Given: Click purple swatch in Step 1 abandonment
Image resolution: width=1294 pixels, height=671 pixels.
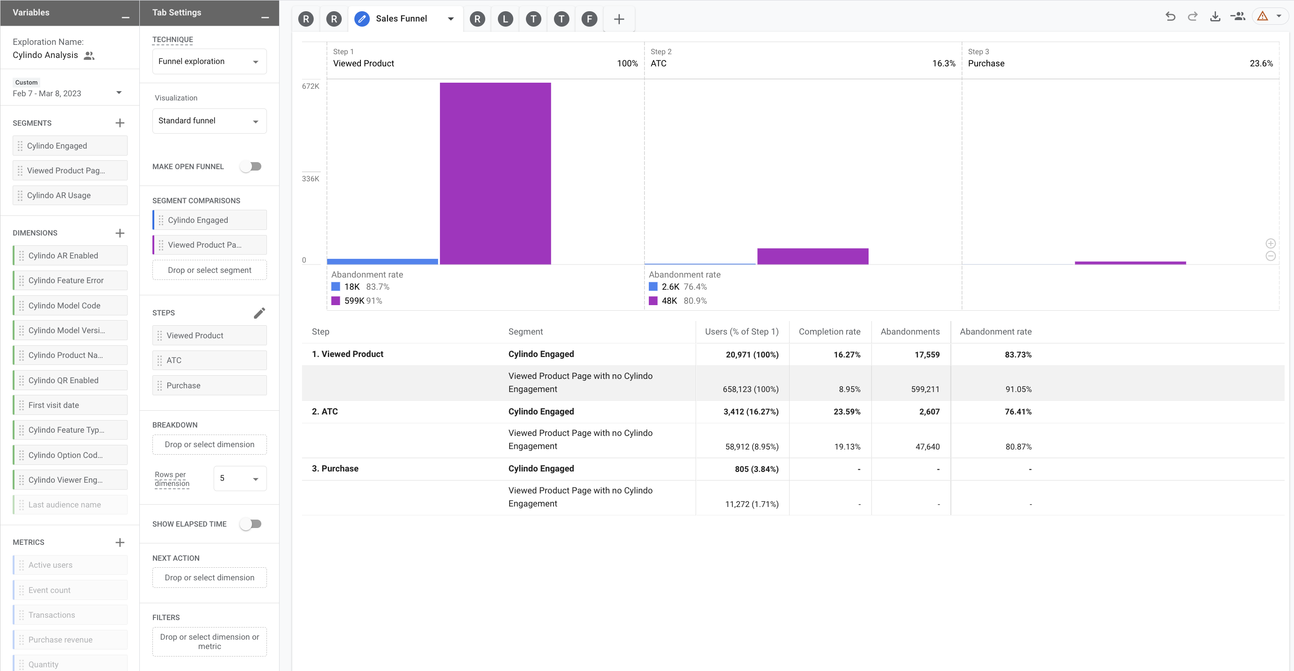Looking at the screenshot, I should (x=336, y=301).
